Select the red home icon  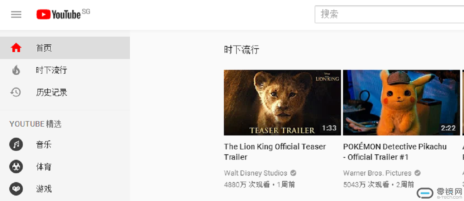click(16, 48)
